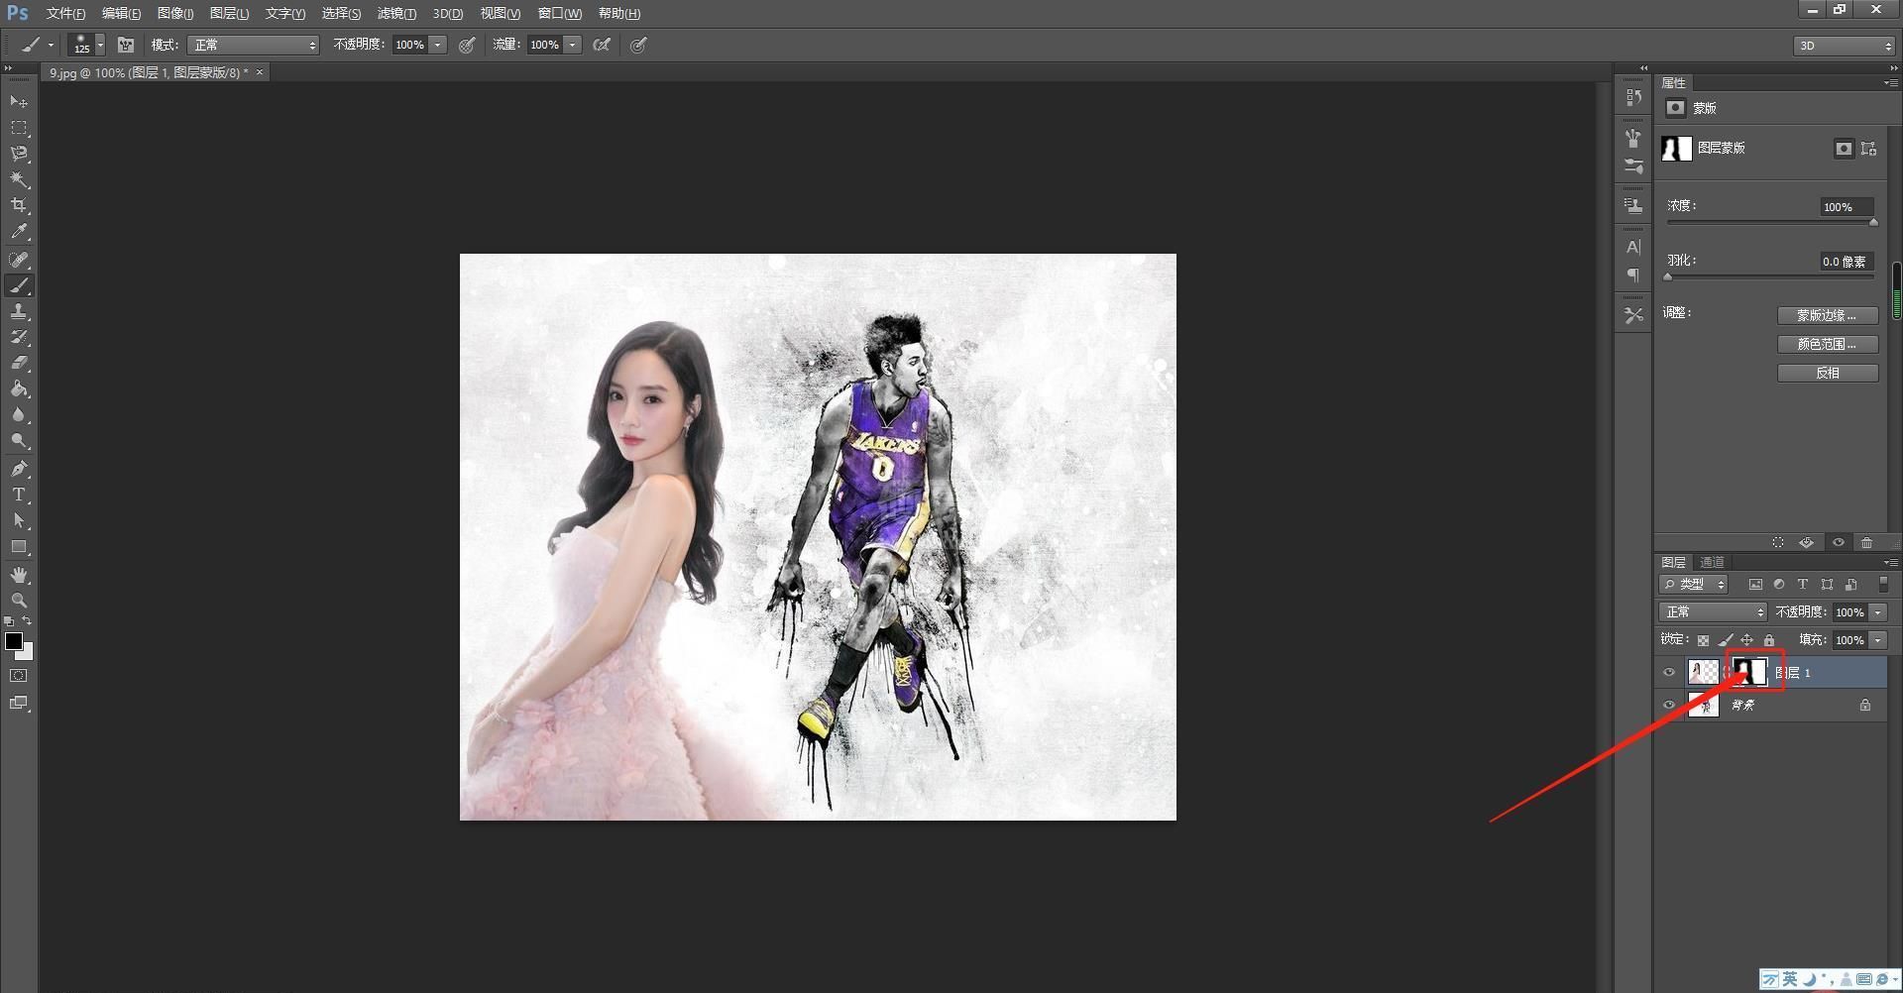Select the Eraser tool
The image size is (1903, 993).
19,363
